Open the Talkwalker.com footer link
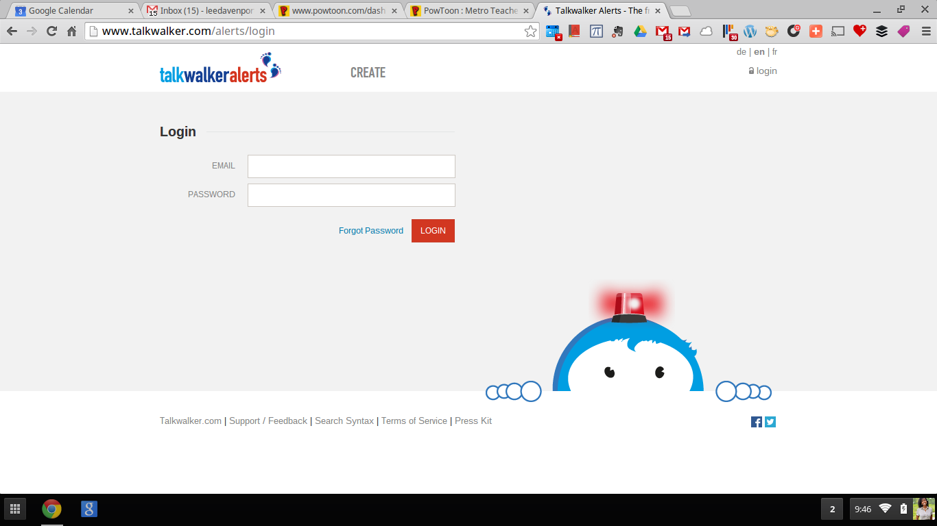937x526 pixels. click(191, 421)
